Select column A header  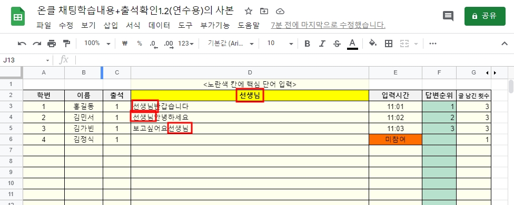44,73
